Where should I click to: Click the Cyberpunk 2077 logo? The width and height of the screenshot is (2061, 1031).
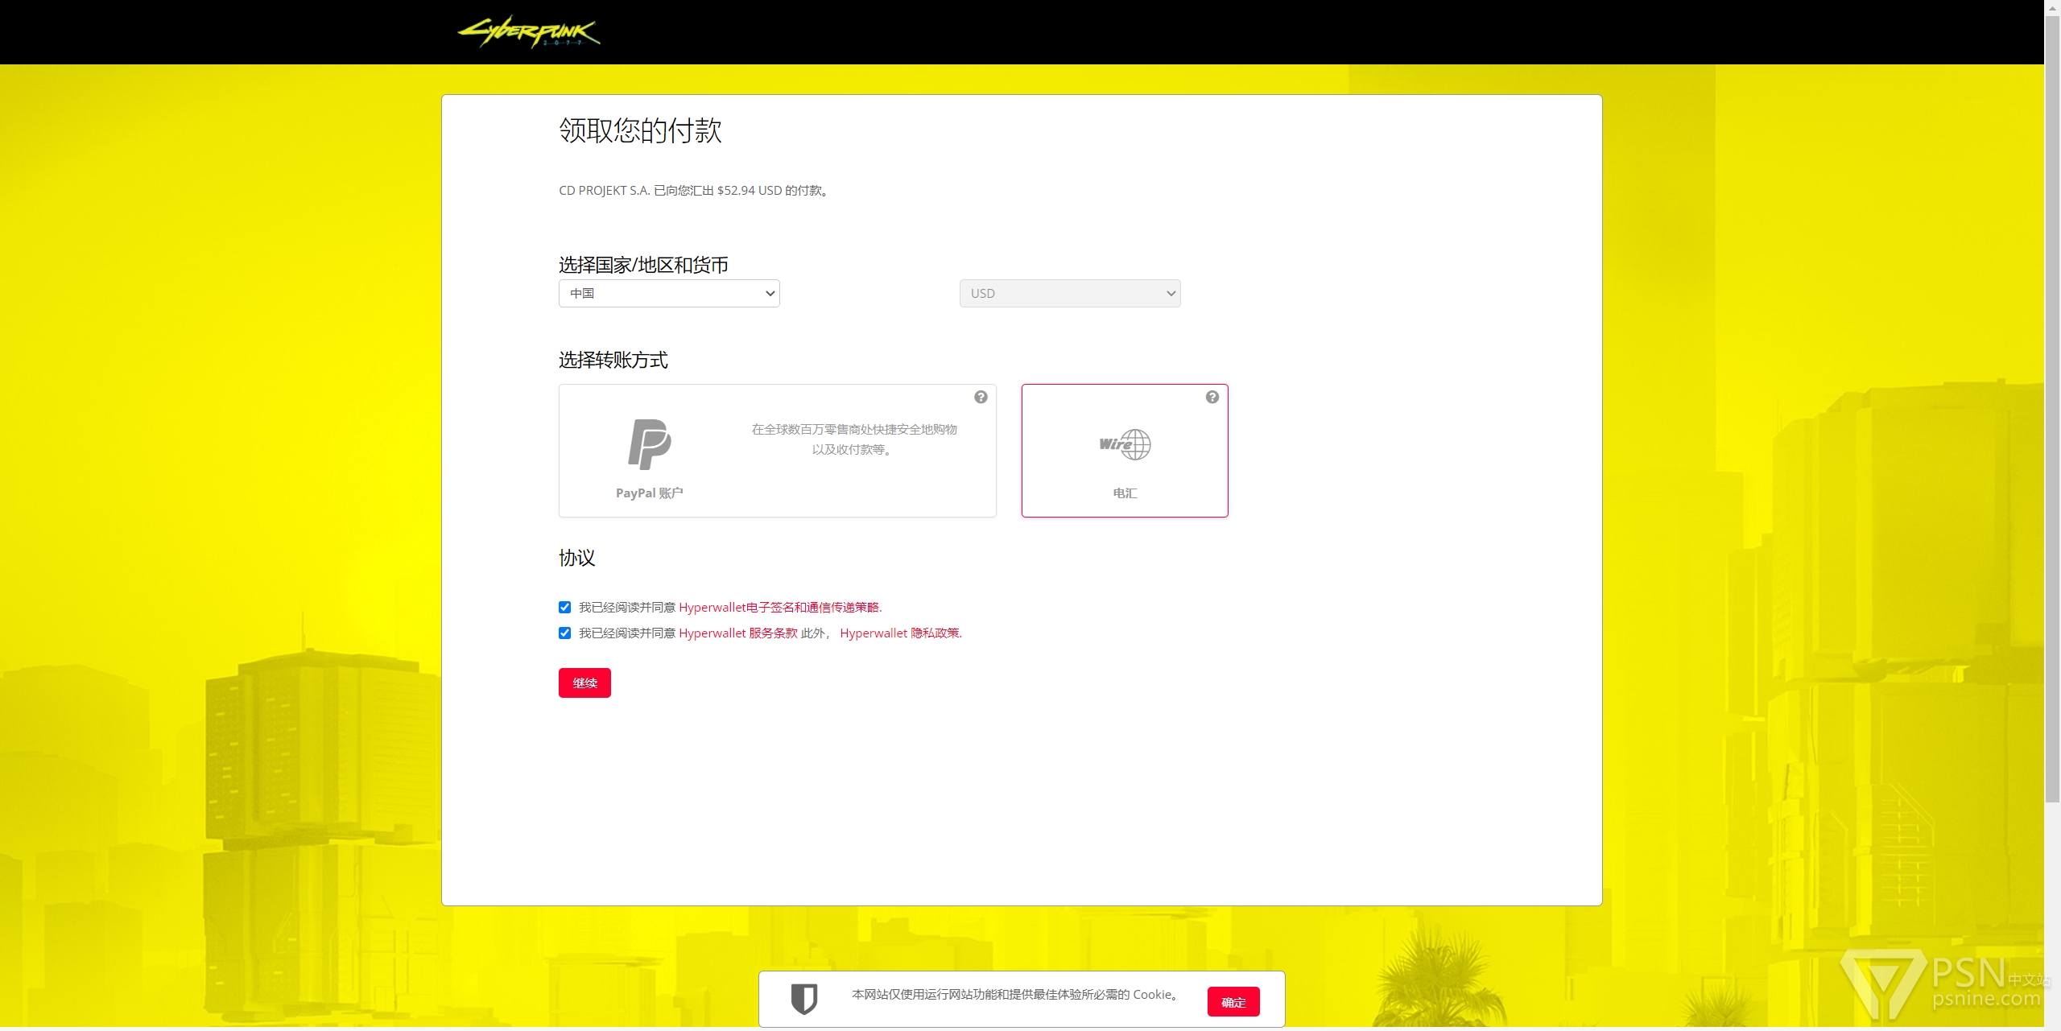[x=529, y=32]
